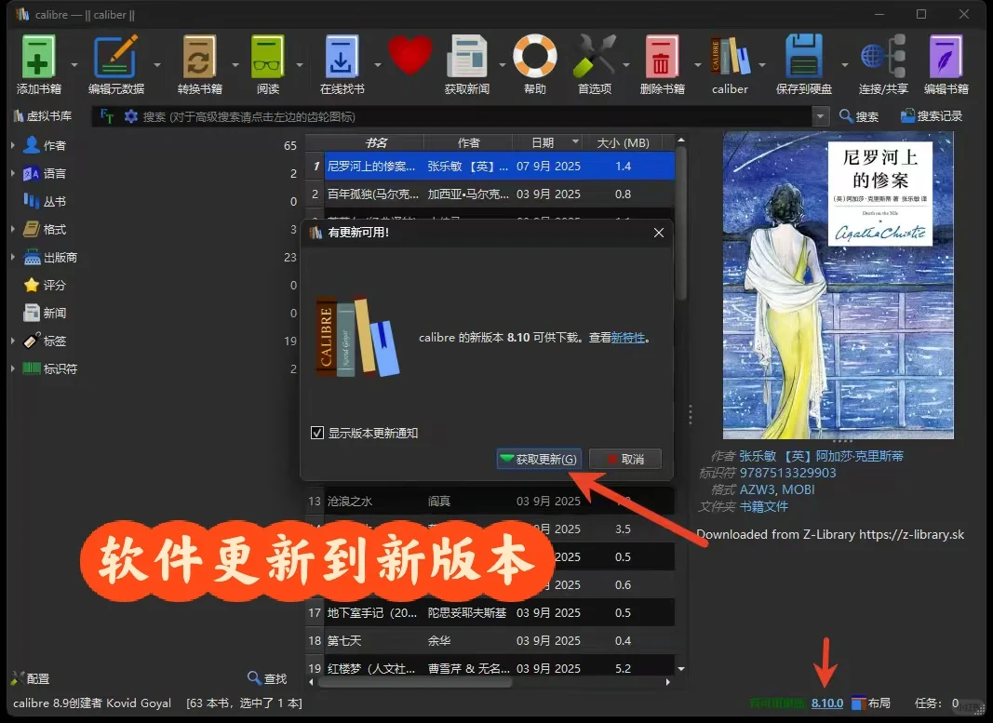Open dropdown arrow next to 删除书籍
The height and width of the screenshot is (723, 993).
pyautogui.click(x=697, y=64)
